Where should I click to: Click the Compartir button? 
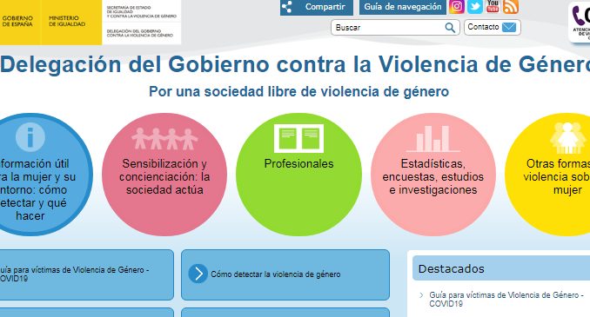tap(317, 7)
